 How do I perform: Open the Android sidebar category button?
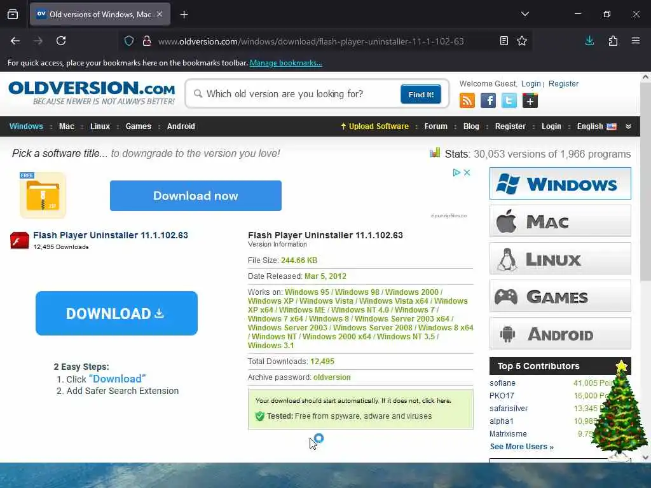click(560, 333)
